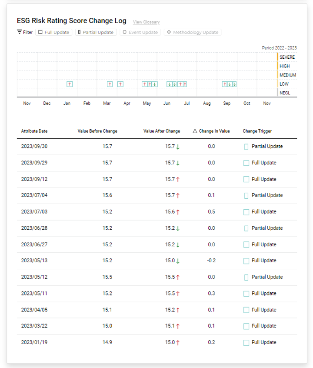The width and height of the screenshot is (313, 368).
Task: Click the green down arrow for 2023/05/13
Action: (178, 261)
